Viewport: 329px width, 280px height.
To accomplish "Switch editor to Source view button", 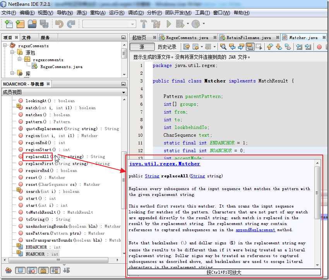I will tap(142, 47).
